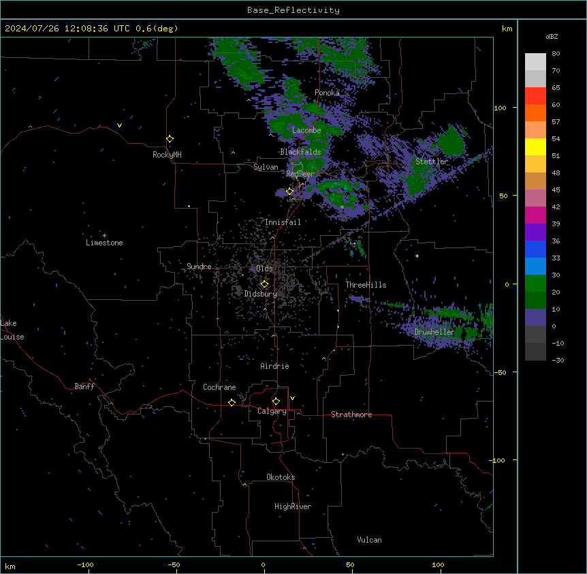Click the dBZ legend heading

pyautogui.click(x=552, y=36)
